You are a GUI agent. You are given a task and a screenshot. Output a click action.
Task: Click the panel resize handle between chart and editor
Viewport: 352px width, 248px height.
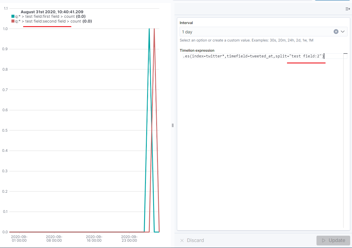click(x=172, y=125)
